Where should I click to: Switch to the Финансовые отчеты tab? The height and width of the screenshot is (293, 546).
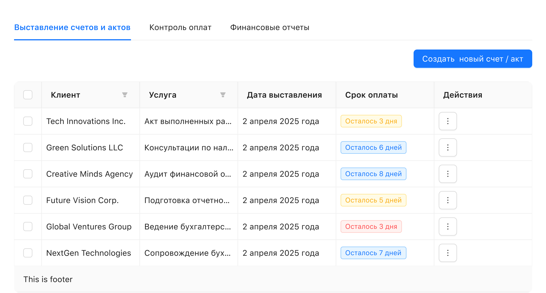click(270, 27)
